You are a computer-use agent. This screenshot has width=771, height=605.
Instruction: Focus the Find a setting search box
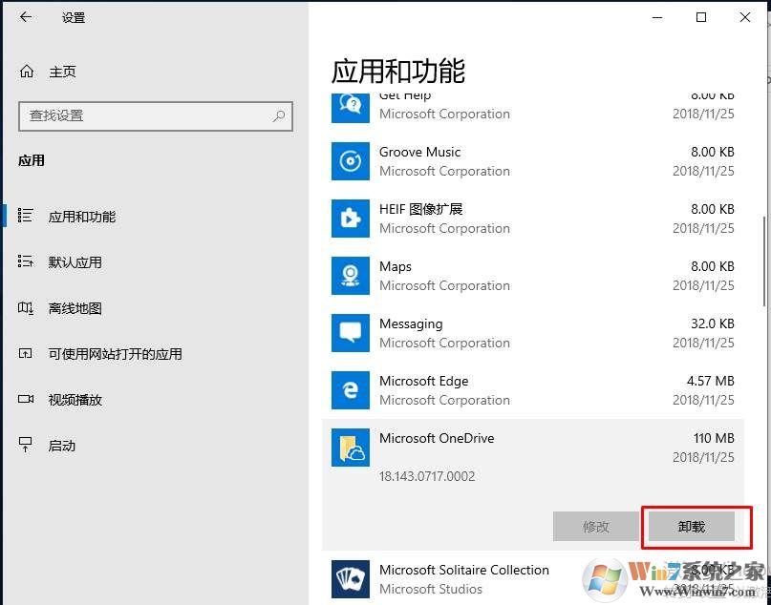[156, 116]
